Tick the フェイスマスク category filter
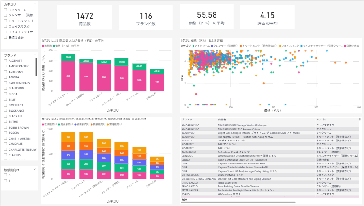Screen dimensions: 364x206 (5, 26)
